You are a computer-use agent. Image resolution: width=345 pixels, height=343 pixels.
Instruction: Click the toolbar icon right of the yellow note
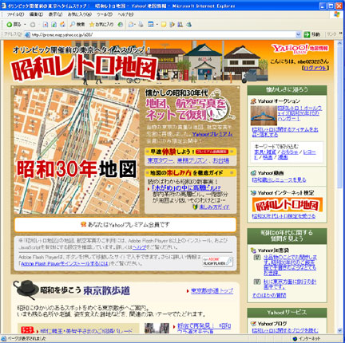point(172,25)
